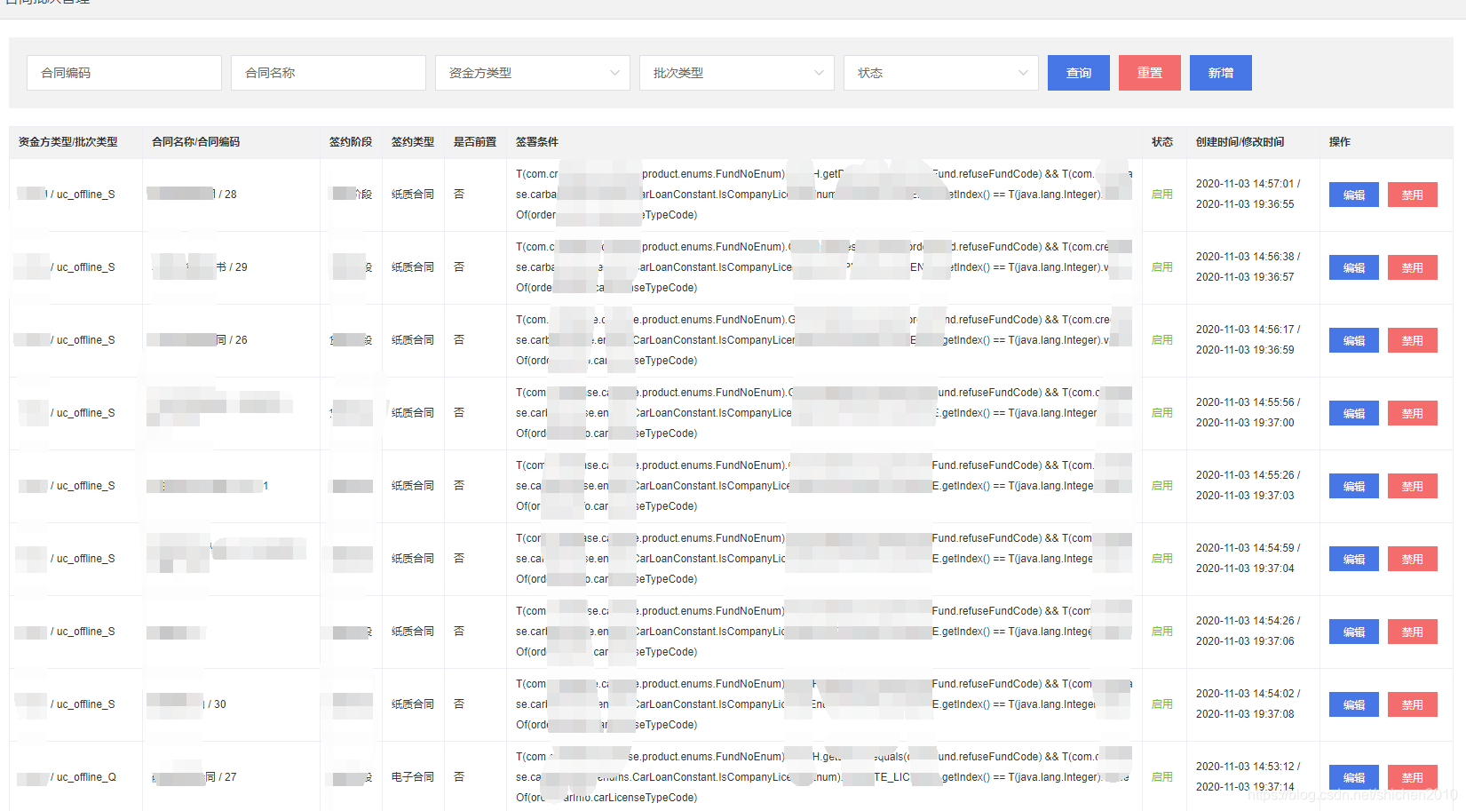This screenshot has height=811, width=1466.
Task: Click the 是否前置 column header
Action: point(475,142)
